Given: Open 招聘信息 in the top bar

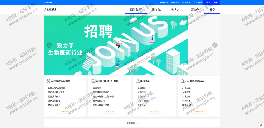Looking at the screenshot, I should click(187, 3).
